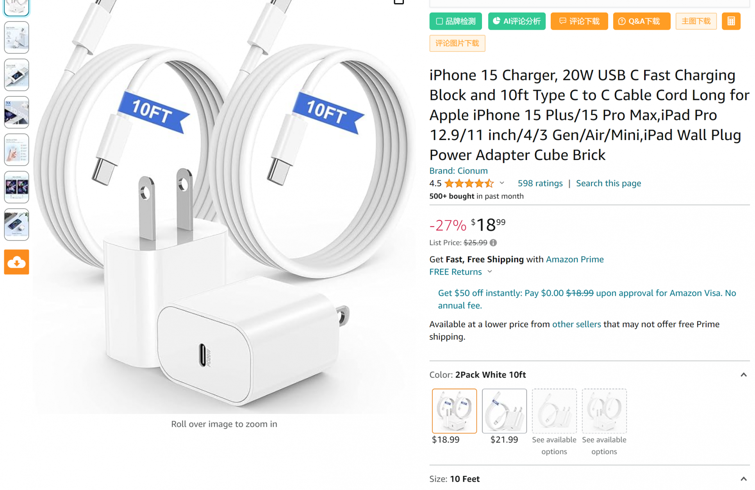Select the second product thumbnail image
This screenshot has height=490, width=755.
point(16,37)
